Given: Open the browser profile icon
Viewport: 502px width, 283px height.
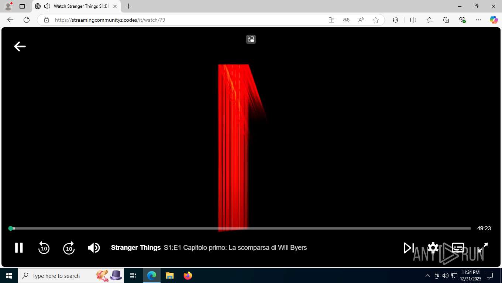Looking at the screenshot, I should point(8,6).
